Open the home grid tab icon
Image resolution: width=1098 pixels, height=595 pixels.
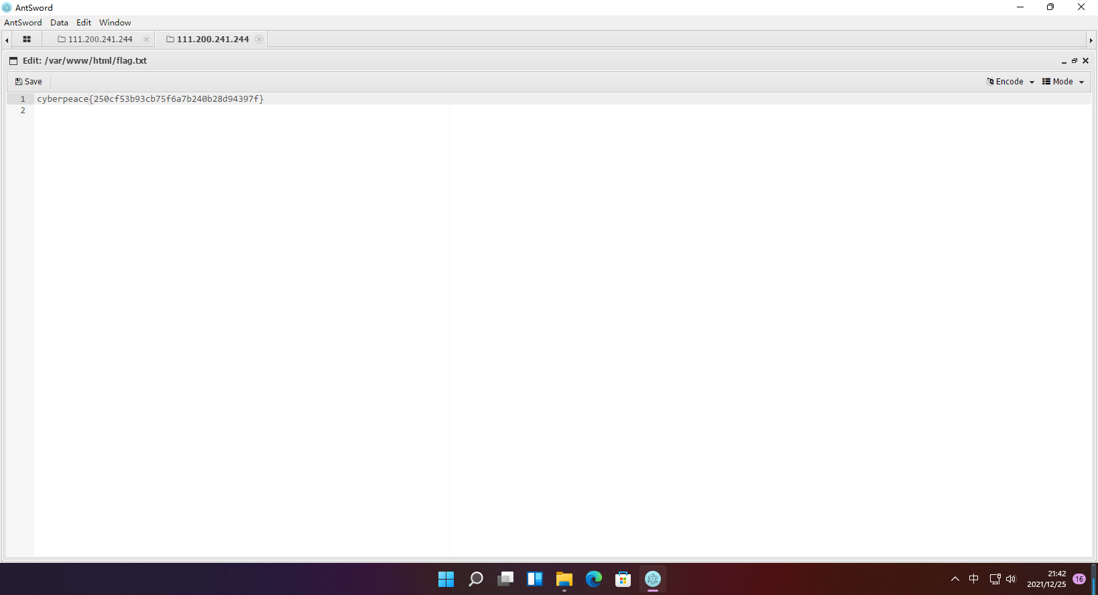27,40
